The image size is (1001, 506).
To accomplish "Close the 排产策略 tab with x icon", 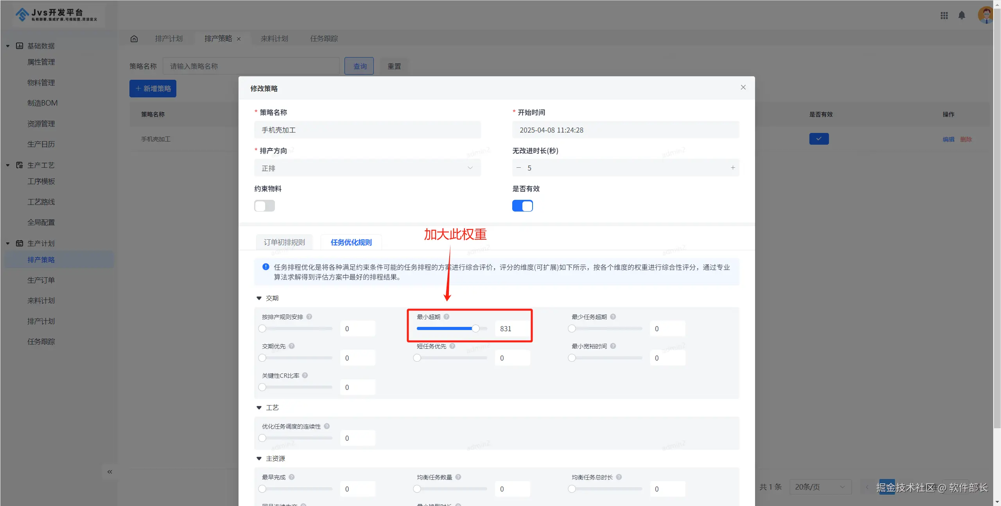I will pyautogui.click(x=239, y=39).
